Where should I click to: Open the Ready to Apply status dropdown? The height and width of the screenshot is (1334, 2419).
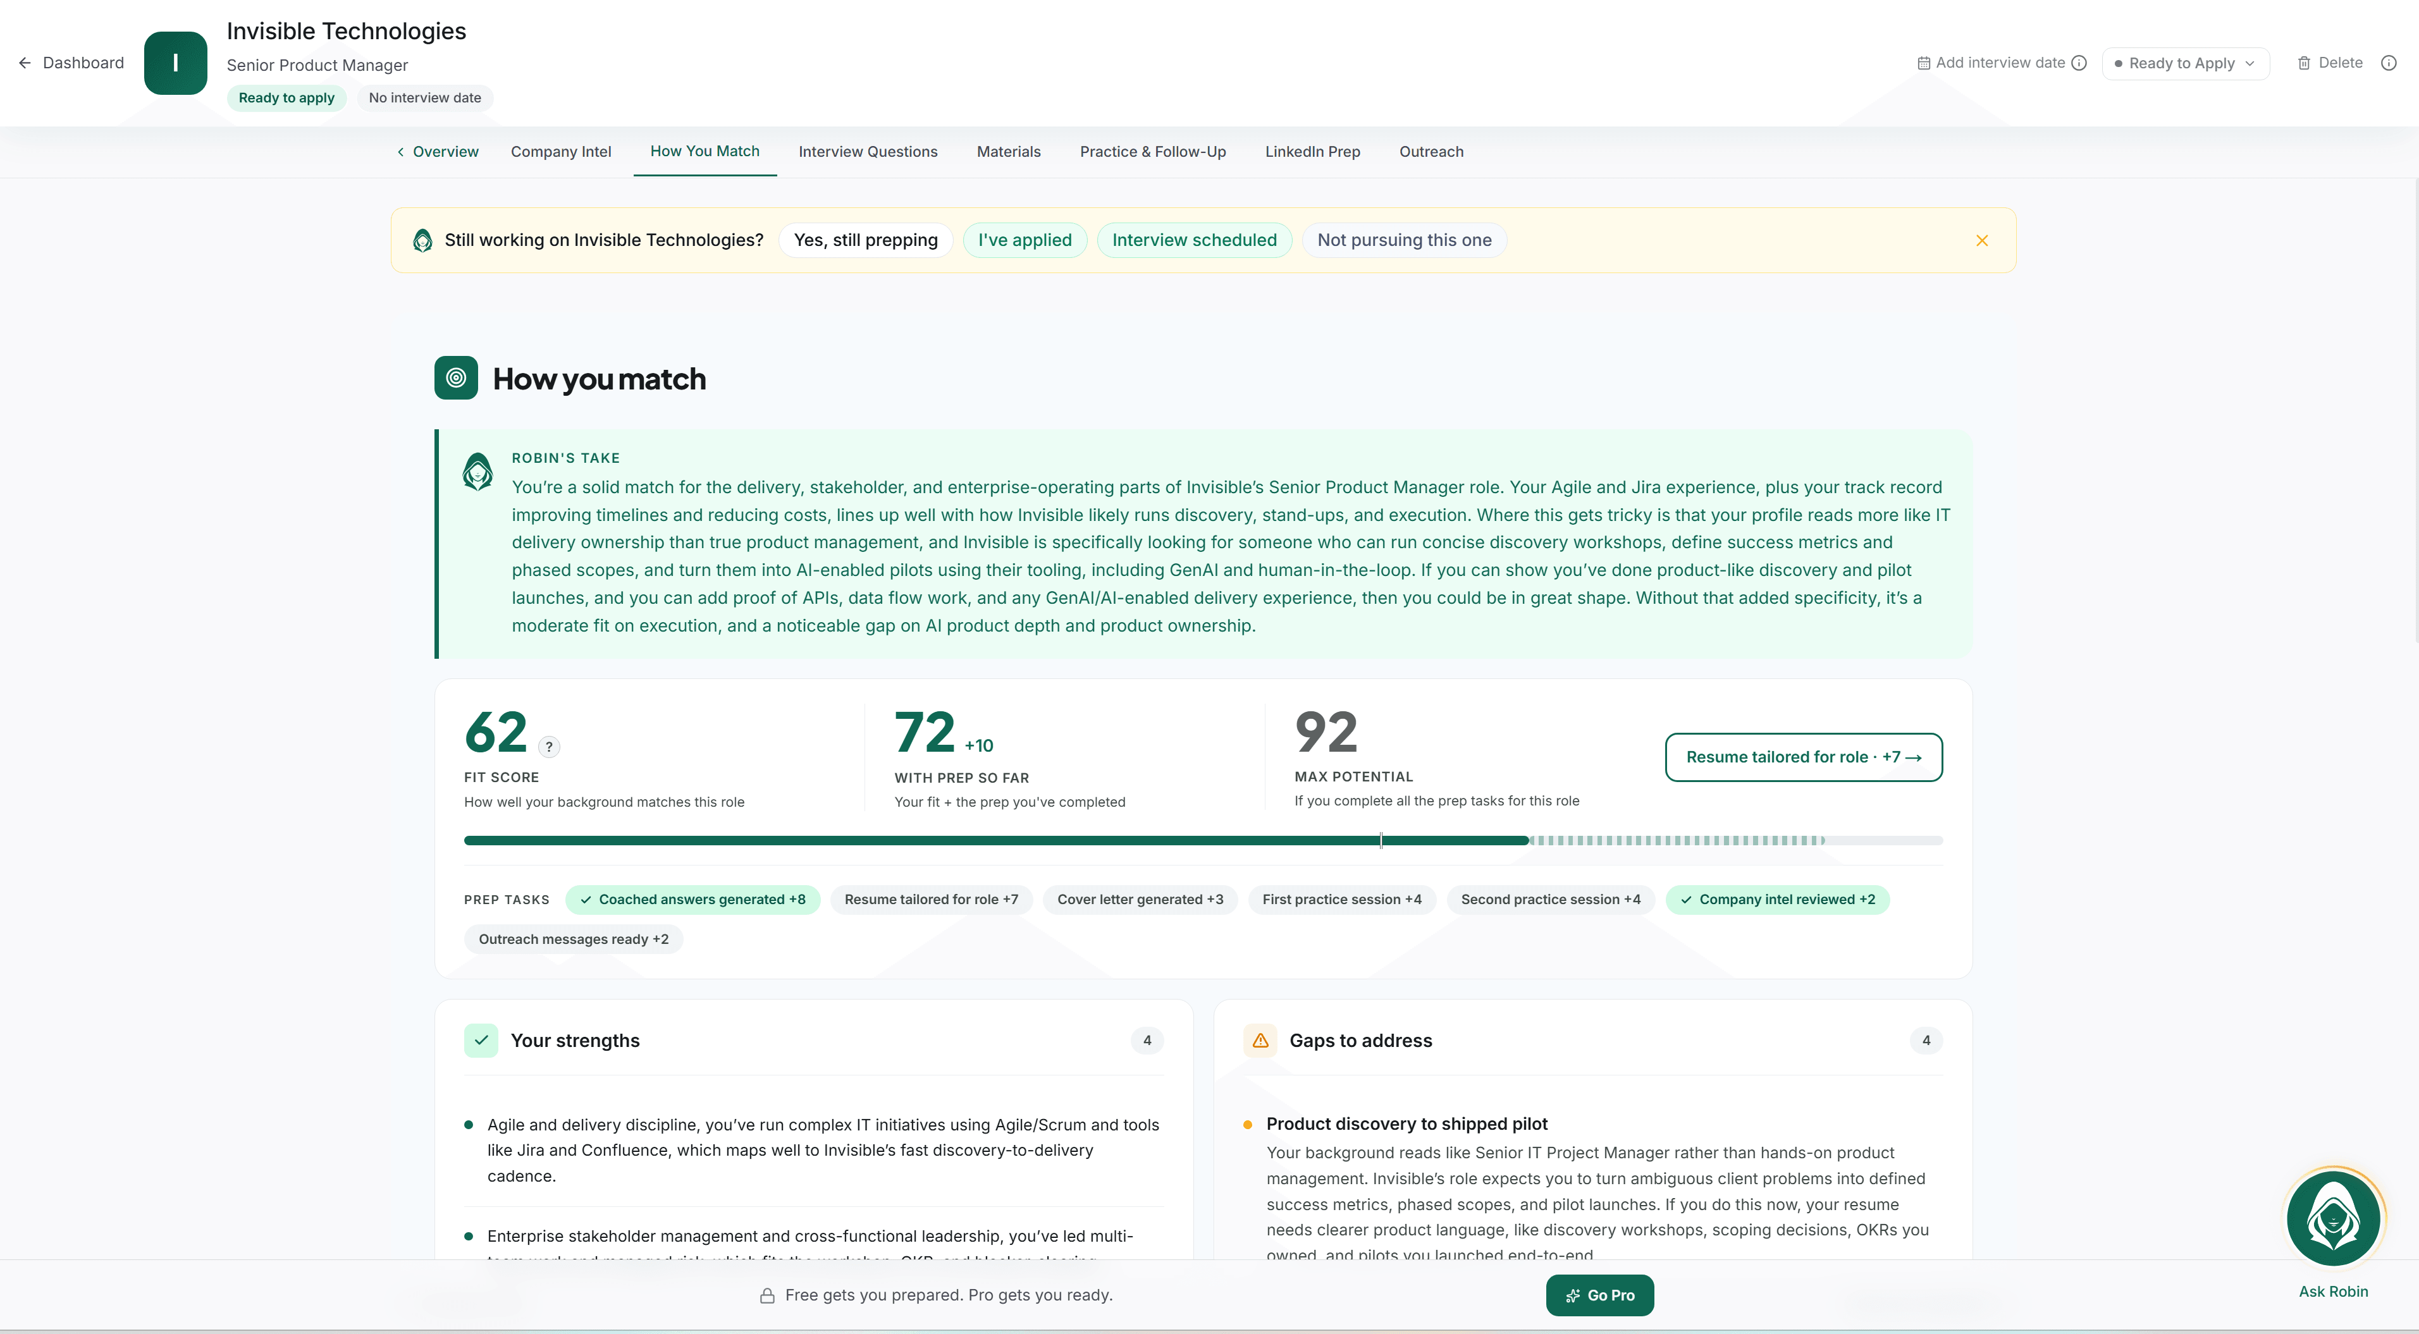click(2184, 63)
